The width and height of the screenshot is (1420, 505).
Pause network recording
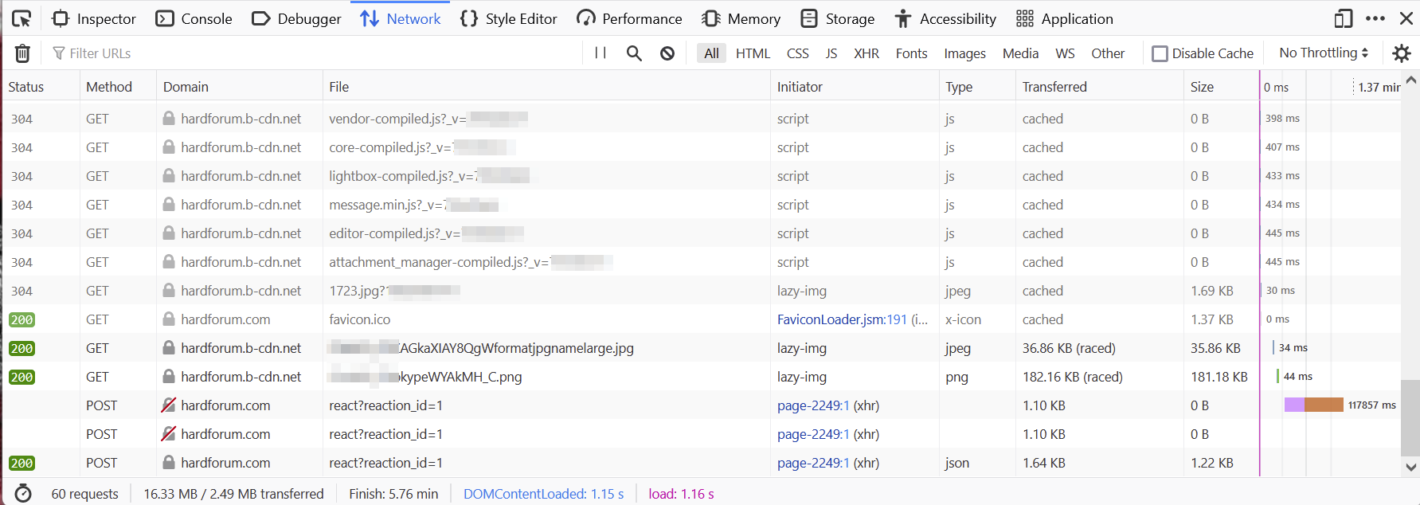tap(600, 53)
